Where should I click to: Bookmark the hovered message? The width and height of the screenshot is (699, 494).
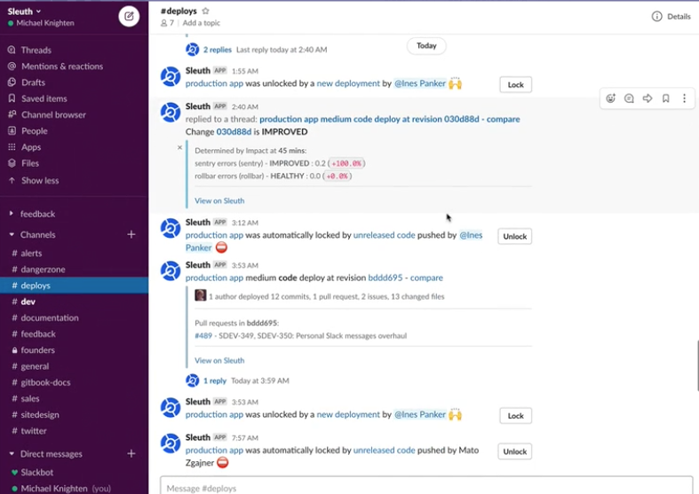tap(665, 98)
